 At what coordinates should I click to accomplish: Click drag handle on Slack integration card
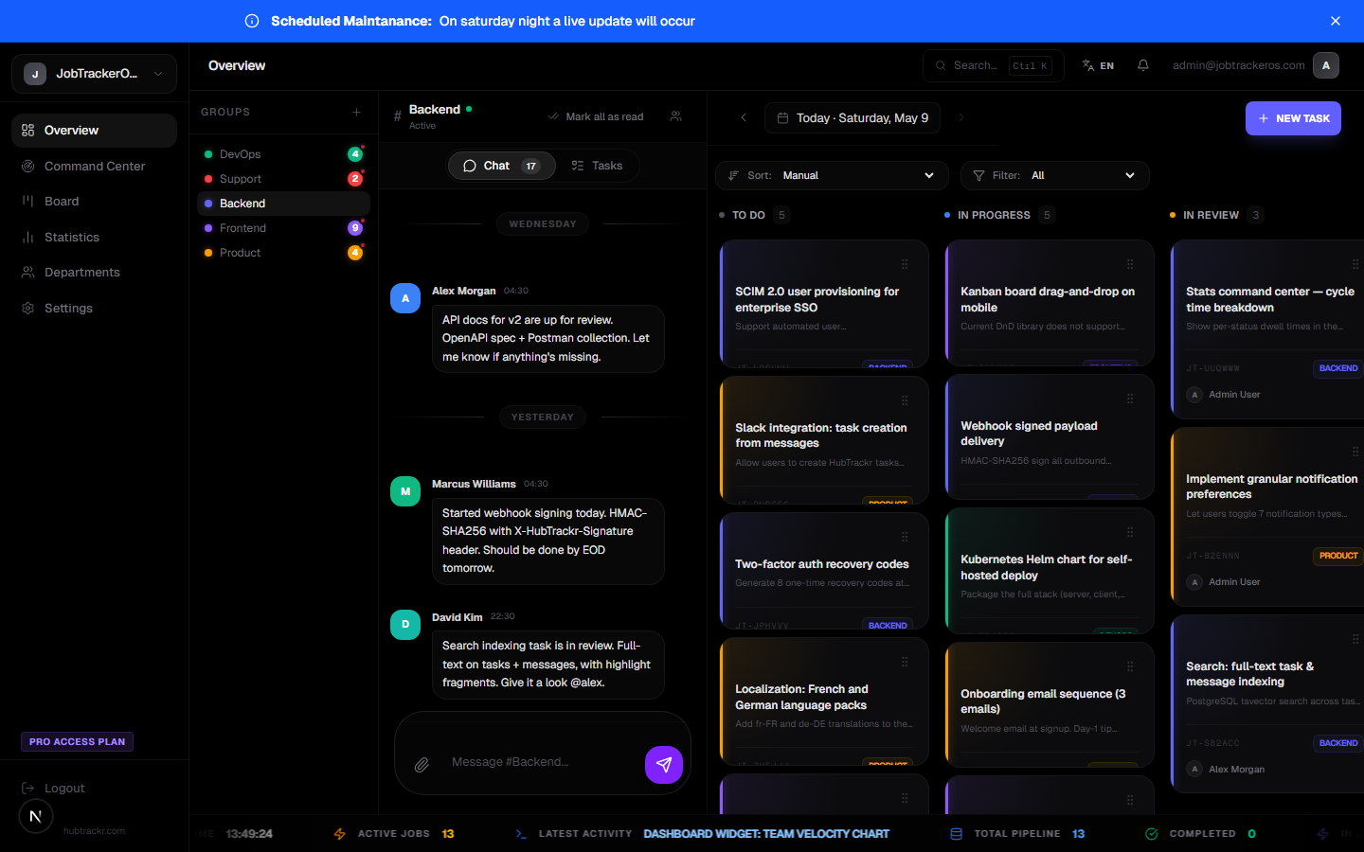point(905,400)
